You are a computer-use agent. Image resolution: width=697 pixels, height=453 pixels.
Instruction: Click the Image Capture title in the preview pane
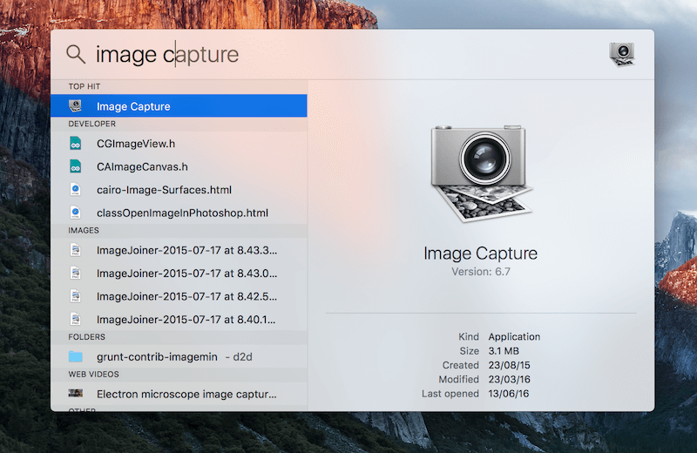click(480, 254)
